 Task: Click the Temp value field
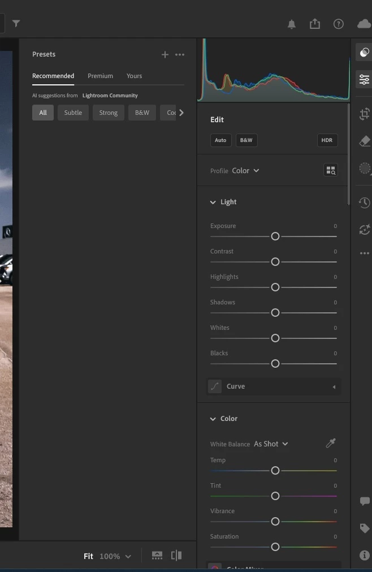point(335,461)
